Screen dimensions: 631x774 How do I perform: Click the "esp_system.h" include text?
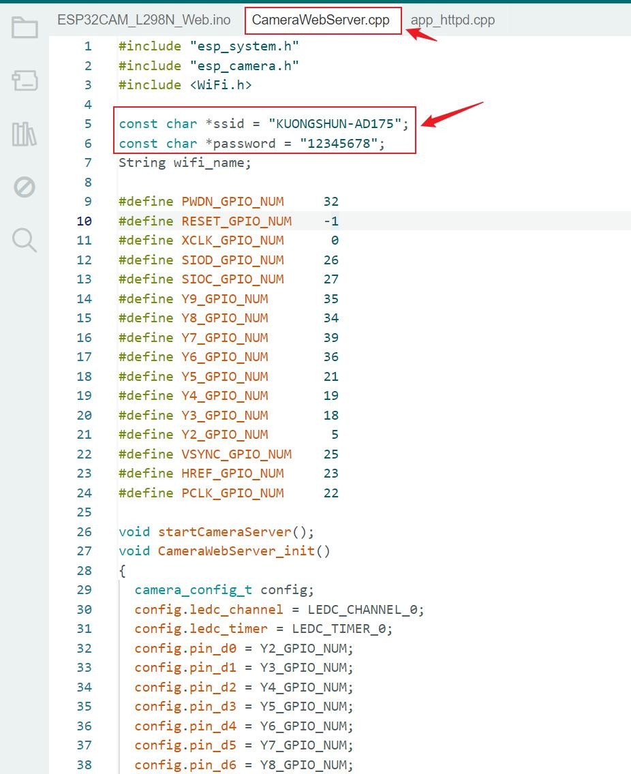tap(244, 46)
